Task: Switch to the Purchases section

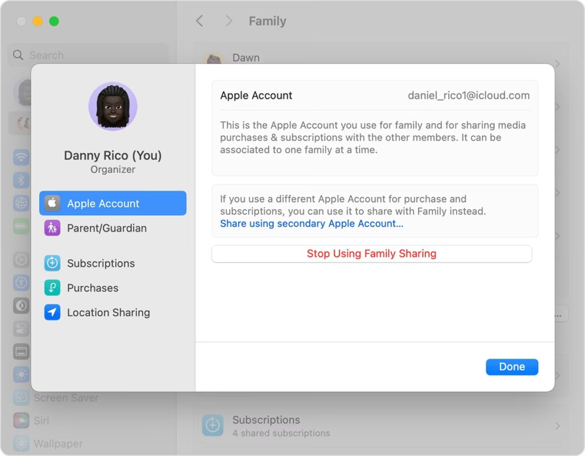Action: tap(93, 288)
